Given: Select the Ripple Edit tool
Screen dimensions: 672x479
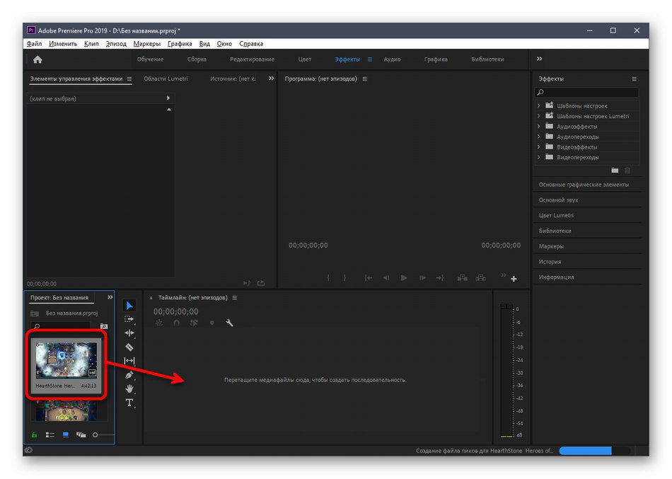Looking at the screenshot, I should [129, 333].
